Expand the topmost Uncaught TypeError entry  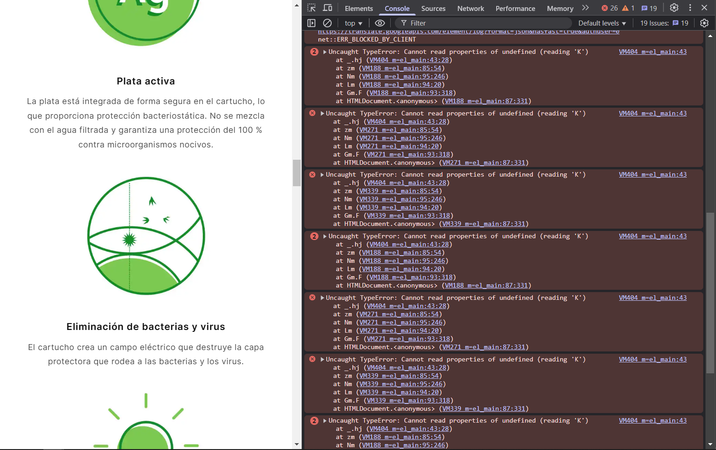325,52
